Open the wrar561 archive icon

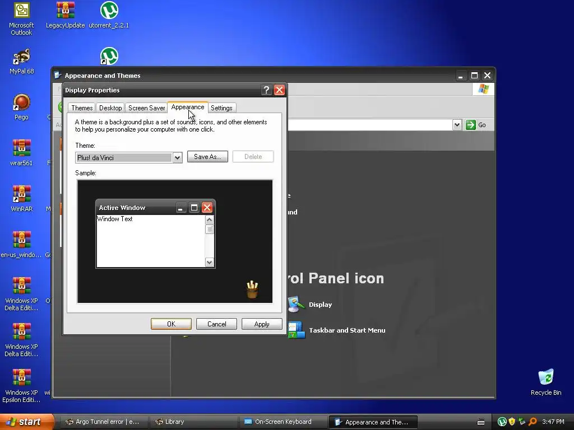[x=22, y=153]
